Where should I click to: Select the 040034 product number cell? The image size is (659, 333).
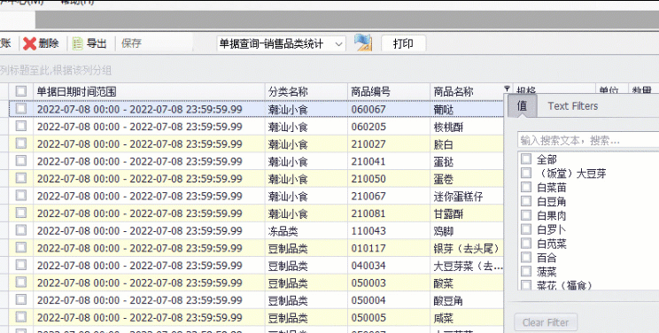pos(389,266)
